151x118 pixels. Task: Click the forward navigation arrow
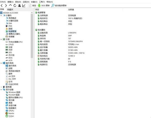click(6, 6)
